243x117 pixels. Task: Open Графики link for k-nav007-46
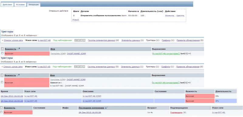(166, 40)
